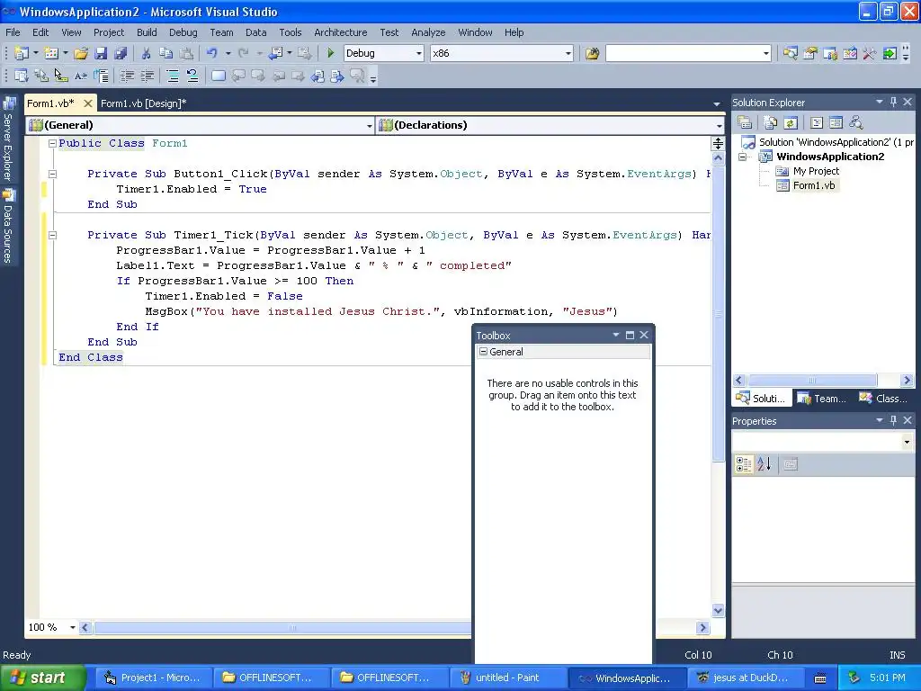921x691 pixels.
Task: Open the Windows start button
Action: point(42,678)
